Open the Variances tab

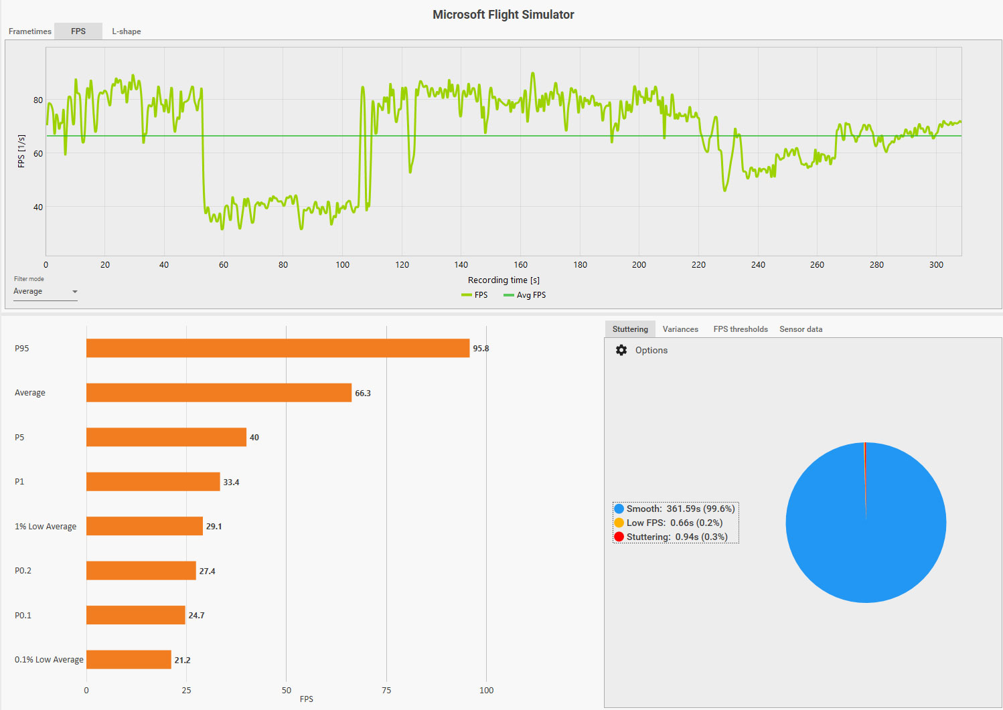click(680, 329)
